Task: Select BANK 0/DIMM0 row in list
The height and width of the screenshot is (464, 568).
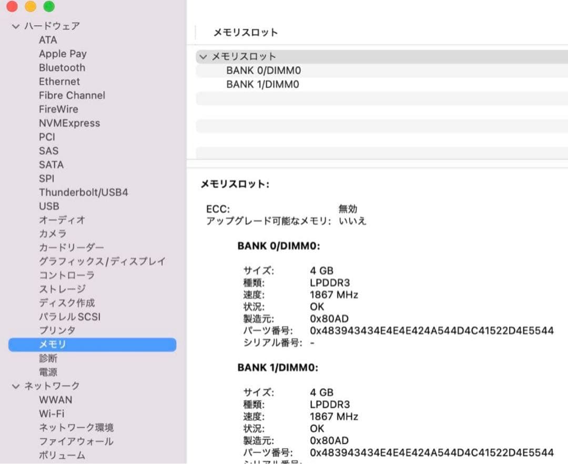Action: (x=263, y=70)
